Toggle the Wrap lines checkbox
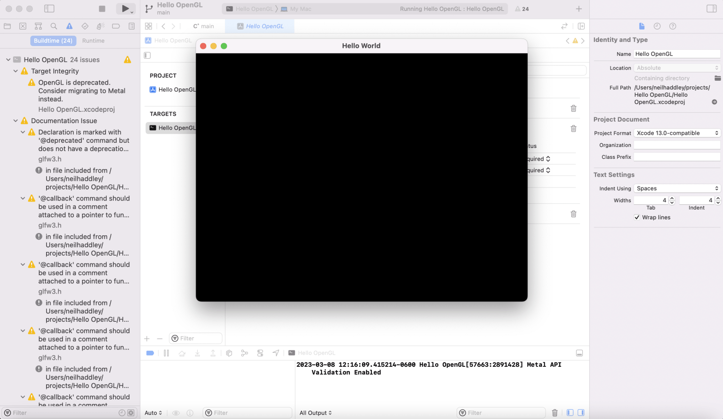The height and width of the screenshot is (419, 723). coord(637,217)
